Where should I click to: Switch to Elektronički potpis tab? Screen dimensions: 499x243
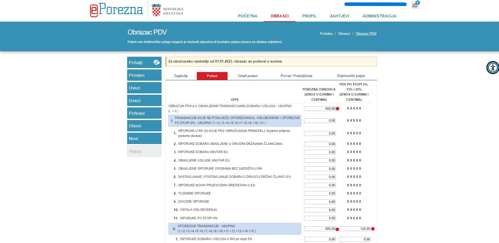tap(351, 76)
